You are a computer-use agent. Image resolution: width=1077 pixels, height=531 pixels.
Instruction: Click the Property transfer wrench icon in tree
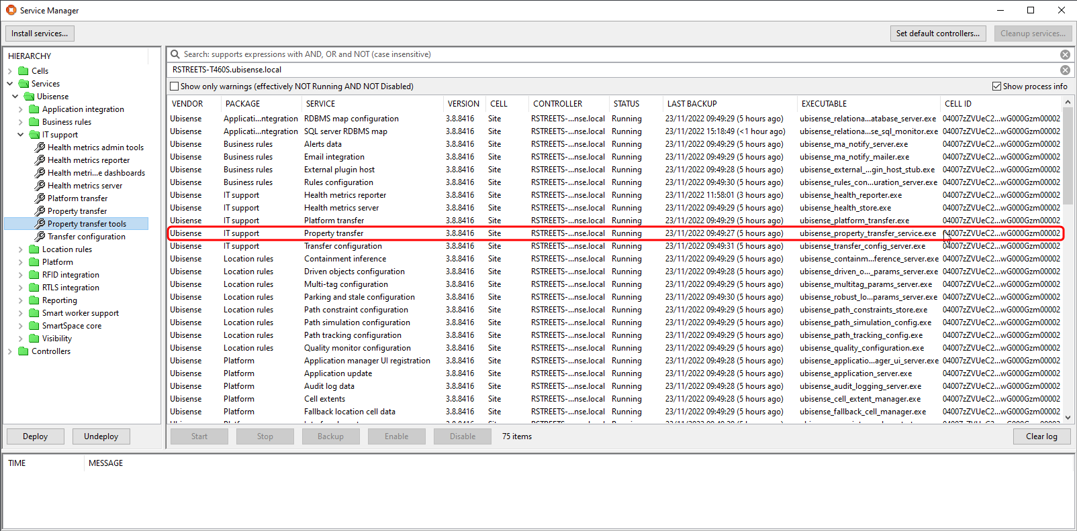40,211
